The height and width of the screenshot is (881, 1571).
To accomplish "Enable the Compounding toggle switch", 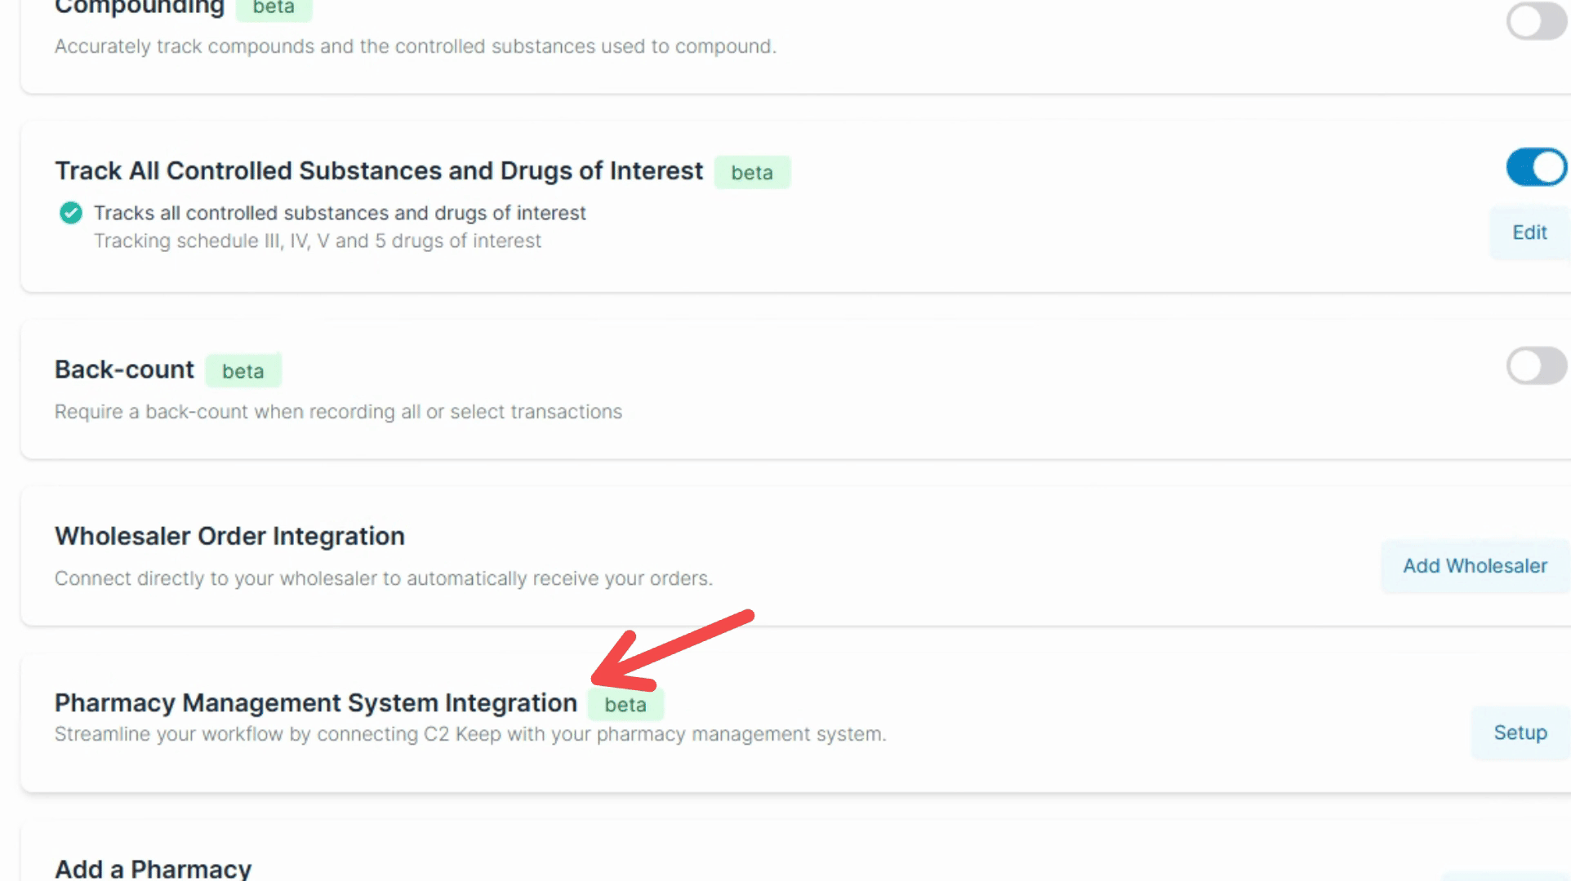I will point(1537,20).
